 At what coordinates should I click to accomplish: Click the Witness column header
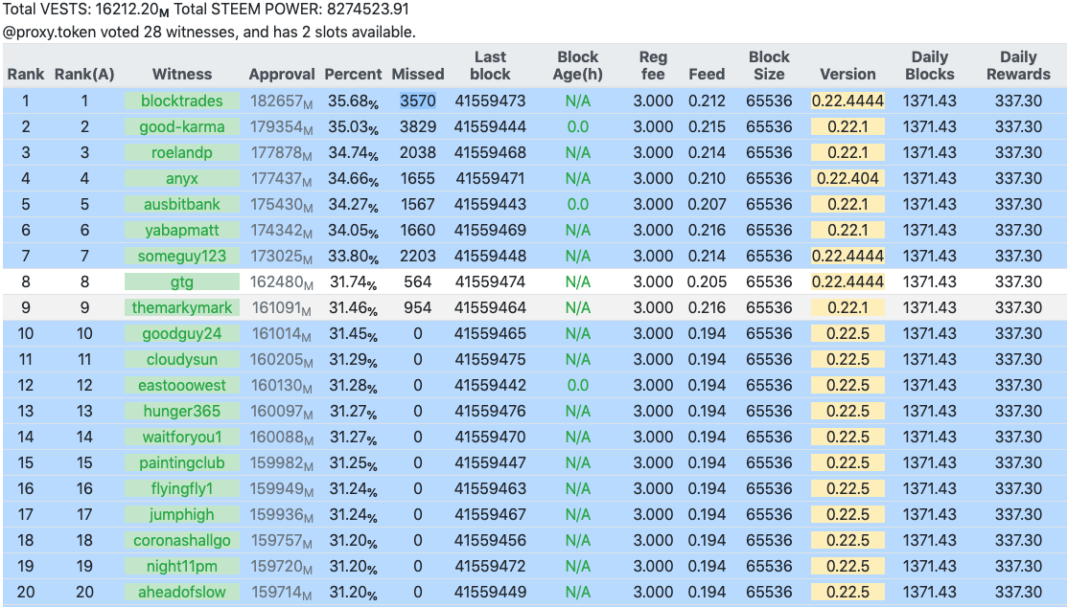tap(182, 74)
